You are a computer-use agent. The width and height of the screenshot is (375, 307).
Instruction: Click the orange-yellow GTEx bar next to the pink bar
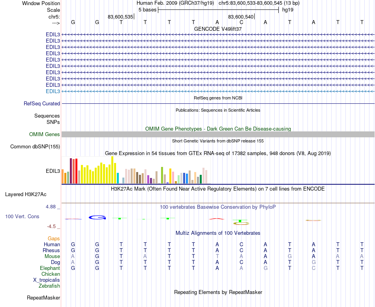pyautogui.click(x=170, y=176)
